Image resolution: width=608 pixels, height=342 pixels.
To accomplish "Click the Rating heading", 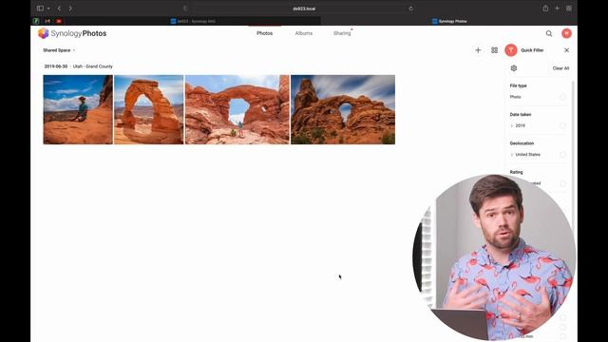I will 516,172.
